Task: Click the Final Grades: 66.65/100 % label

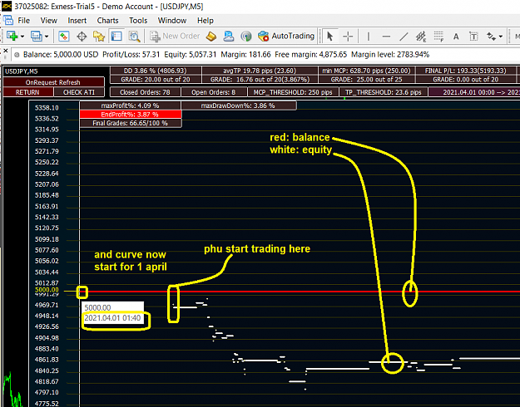Action: tap(130, 123)
